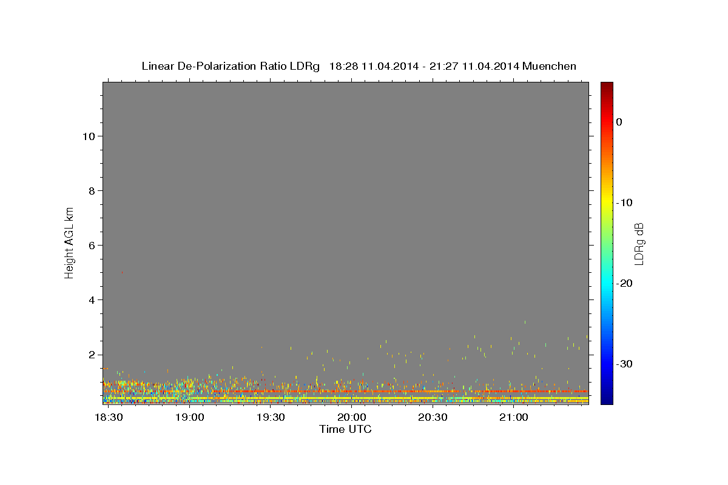Viewport: 728px width, 485px height.
Task: Click the Time UTC axis title
Action: tap(345, 429)
